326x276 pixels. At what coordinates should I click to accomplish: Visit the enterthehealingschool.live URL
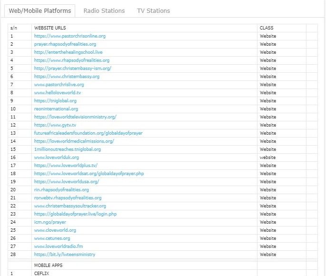(68, 52)
